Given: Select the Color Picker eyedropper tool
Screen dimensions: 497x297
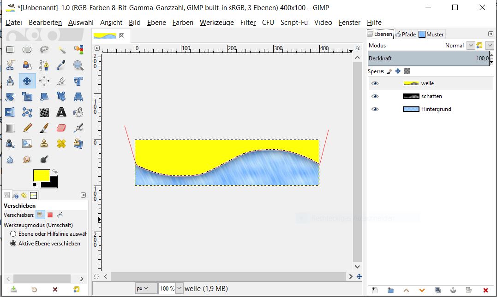Looking at the screenshot, I should pos(61,65).
